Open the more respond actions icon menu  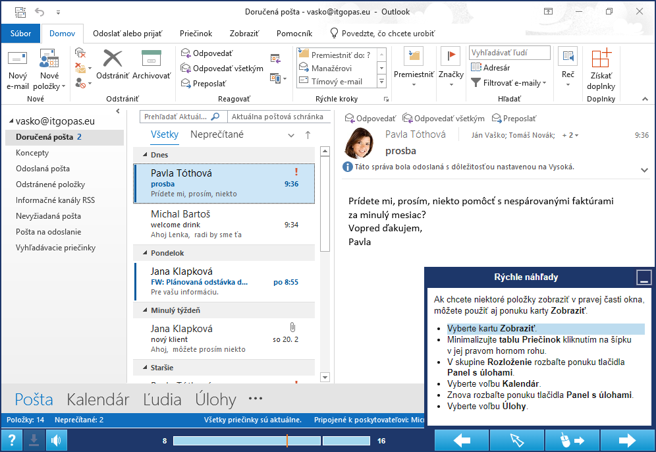pos(278,78)
